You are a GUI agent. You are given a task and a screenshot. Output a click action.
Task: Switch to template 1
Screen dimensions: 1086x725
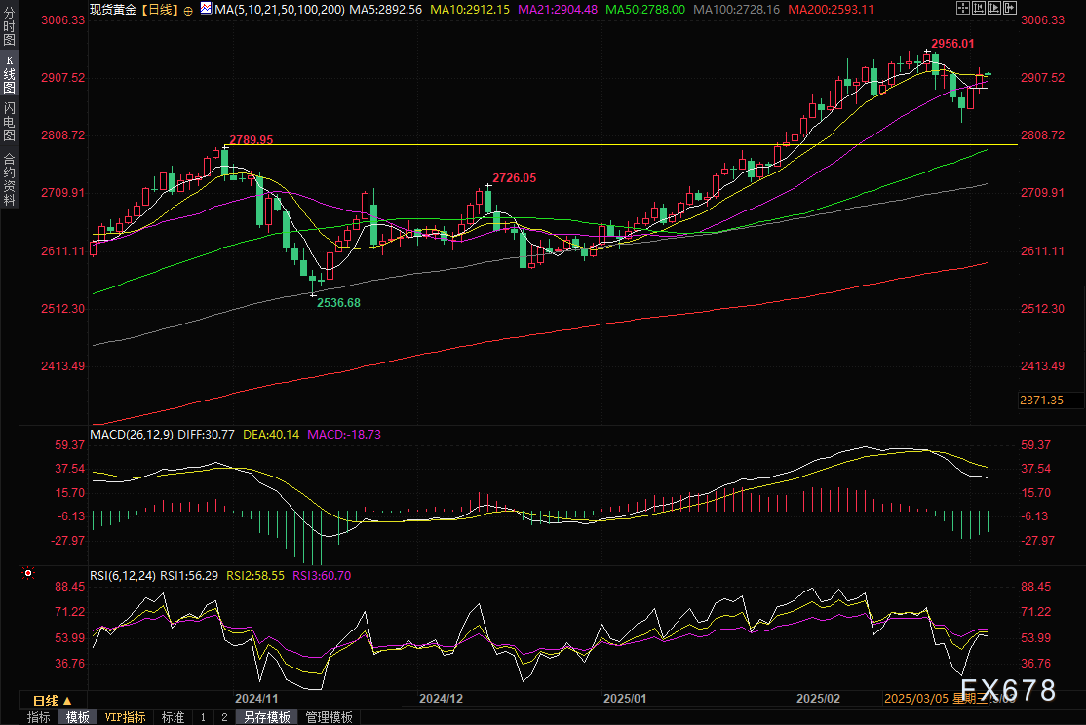click(x=203, y=717)
